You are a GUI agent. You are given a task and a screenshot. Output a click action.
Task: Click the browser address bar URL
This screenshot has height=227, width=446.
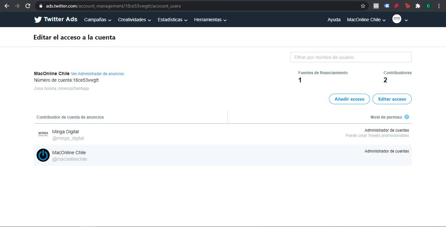tap(113, 6)
